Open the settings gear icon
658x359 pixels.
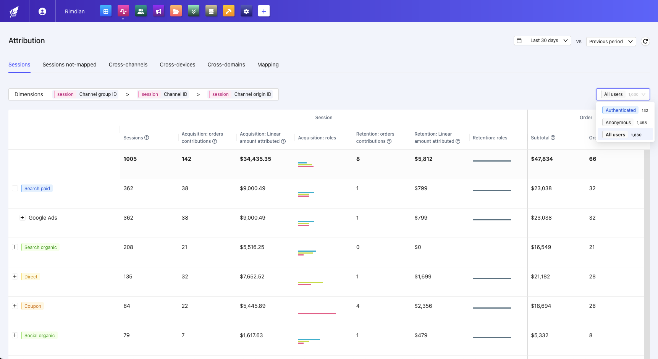[246, 11]
